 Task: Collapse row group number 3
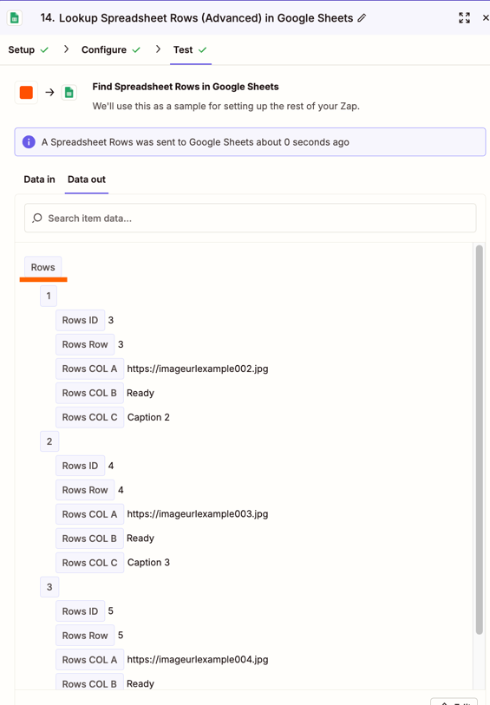coord(49,587)
